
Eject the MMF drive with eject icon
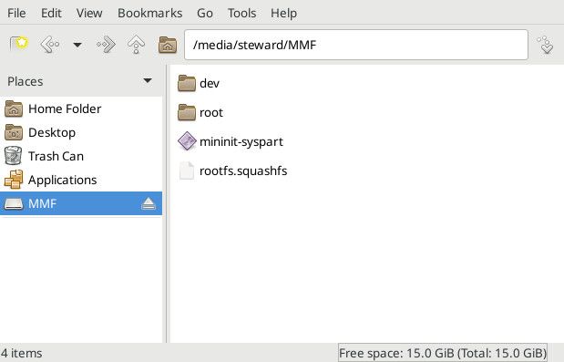[x=149, y=203]
